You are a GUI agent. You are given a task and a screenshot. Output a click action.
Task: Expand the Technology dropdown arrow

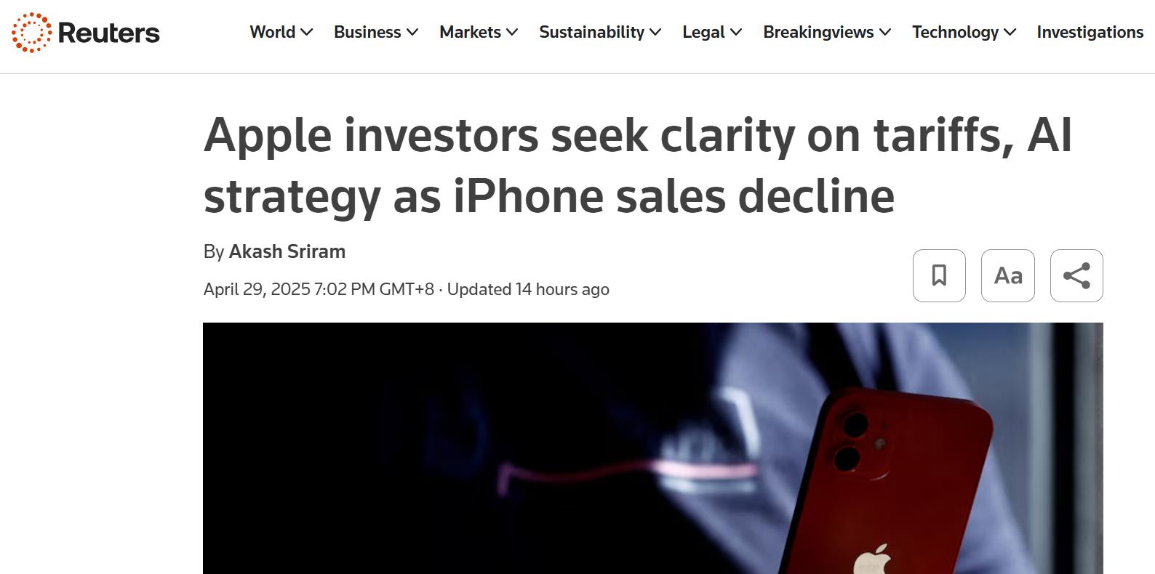pos(1010,33)
